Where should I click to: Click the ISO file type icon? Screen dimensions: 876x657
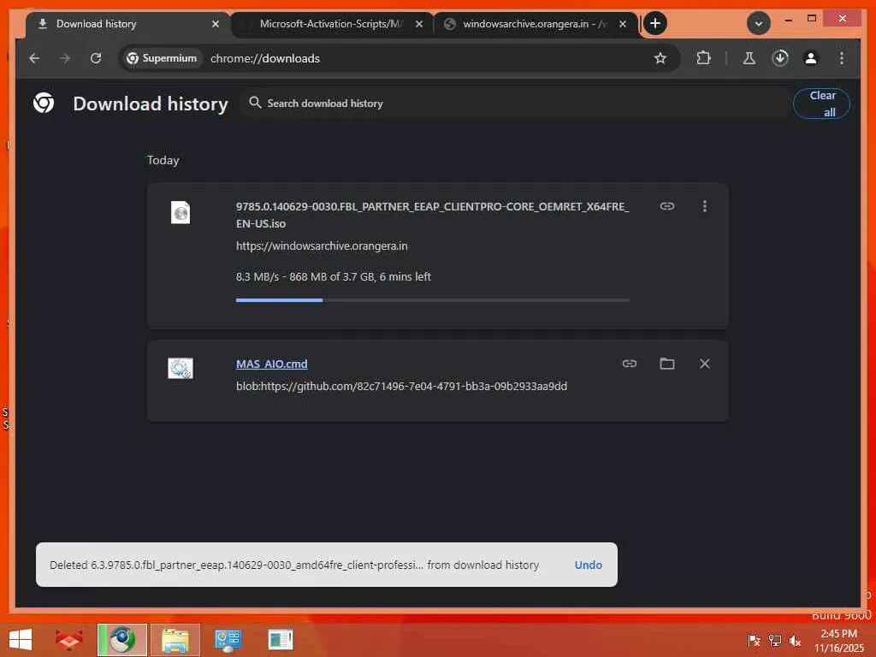181,212
